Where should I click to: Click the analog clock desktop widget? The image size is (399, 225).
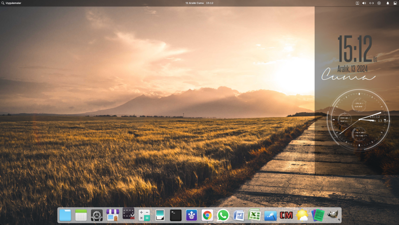pyautogui.click(x=358, y=120)
